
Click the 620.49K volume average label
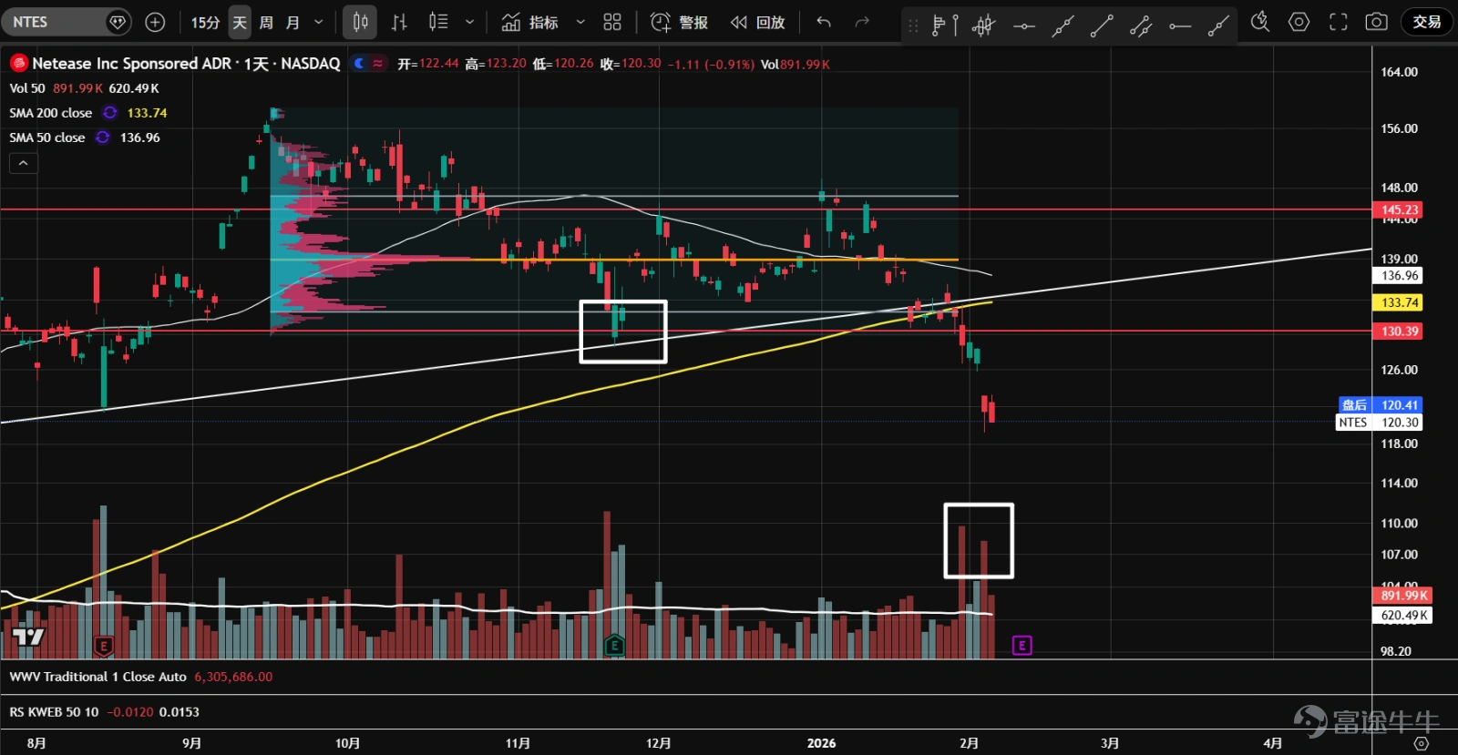[x=1403, y=616]
